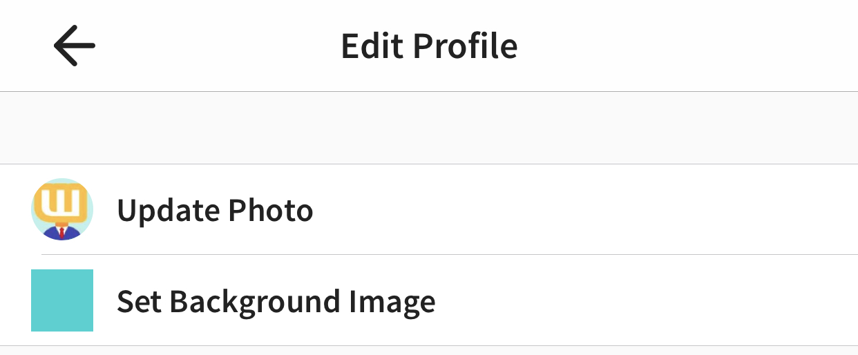The image size is (858, 355).
Task: Select the teal background color square
Action: 62,300
